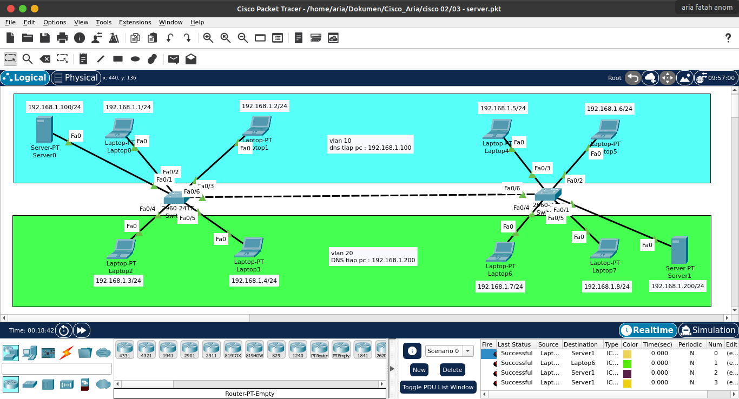Screen dimensions: 739x399
Task: Open a file using the folder icon
Action: pos(28,38)
